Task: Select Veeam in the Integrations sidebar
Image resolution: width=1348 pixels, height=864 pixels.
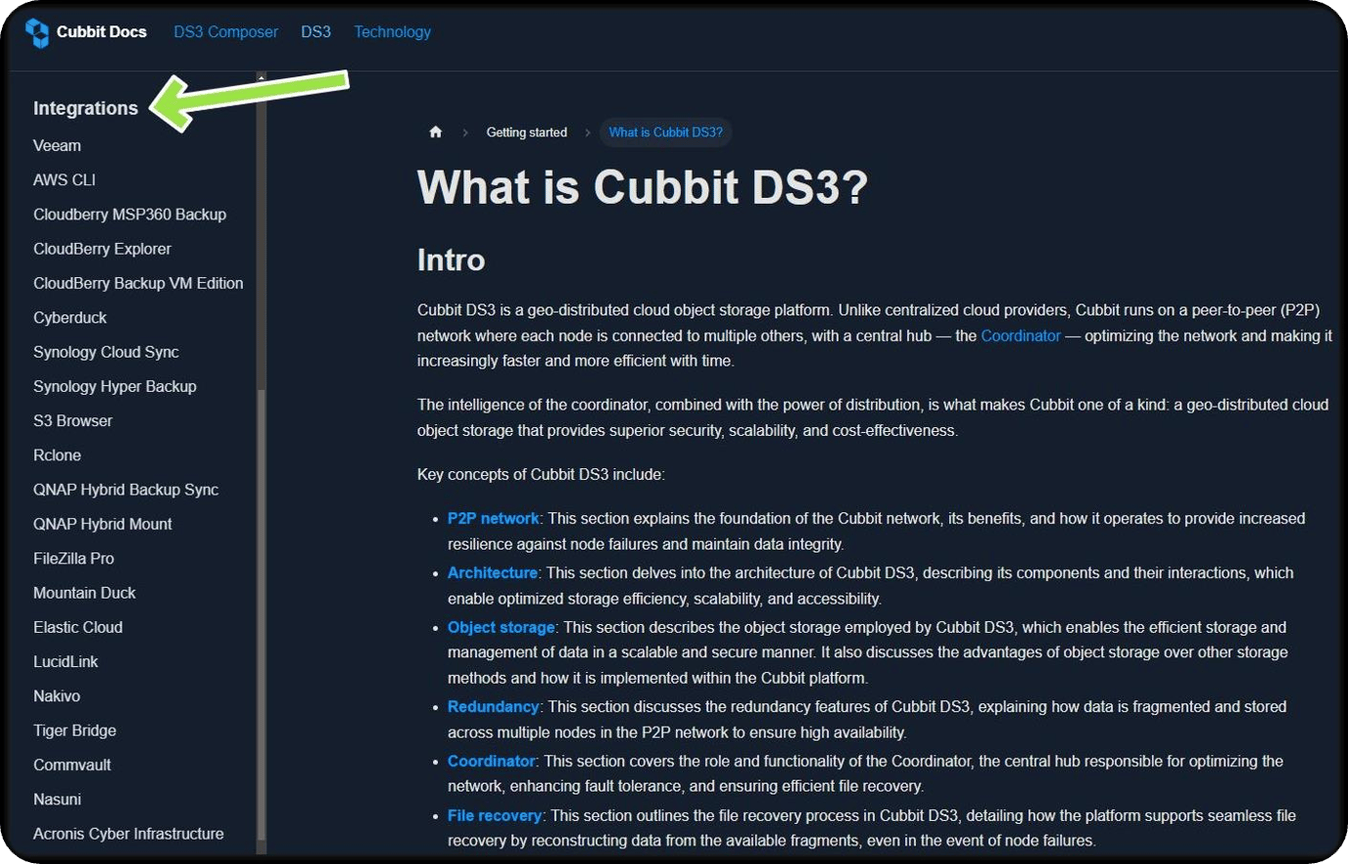Action: [x=57, y=145]
